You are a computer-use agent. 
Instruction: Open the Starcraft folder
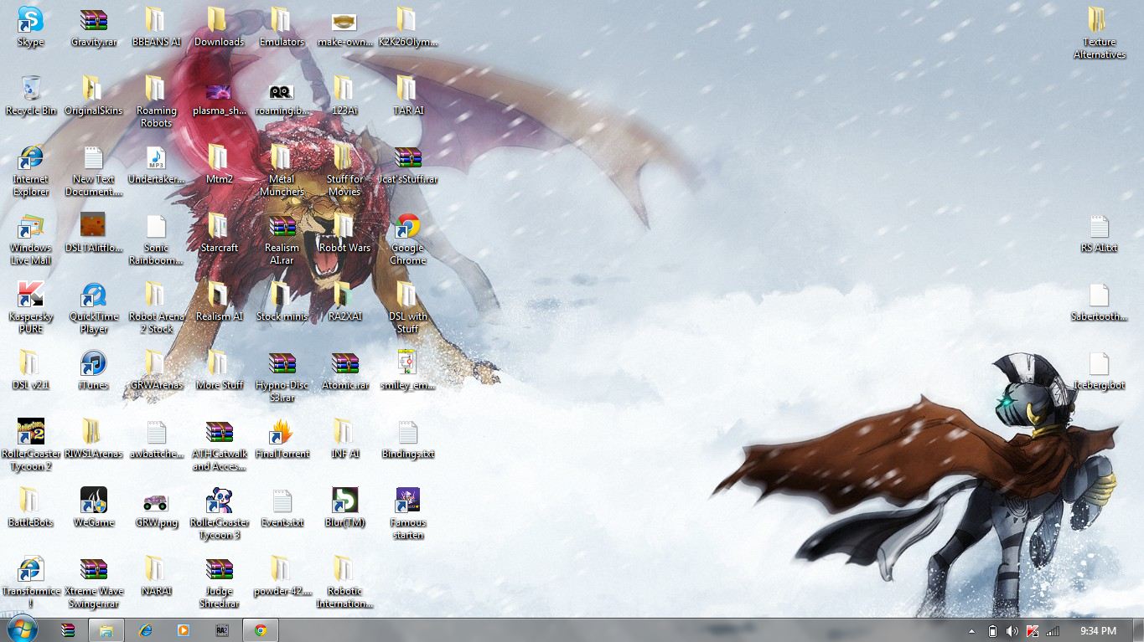[x=219, y=233]
